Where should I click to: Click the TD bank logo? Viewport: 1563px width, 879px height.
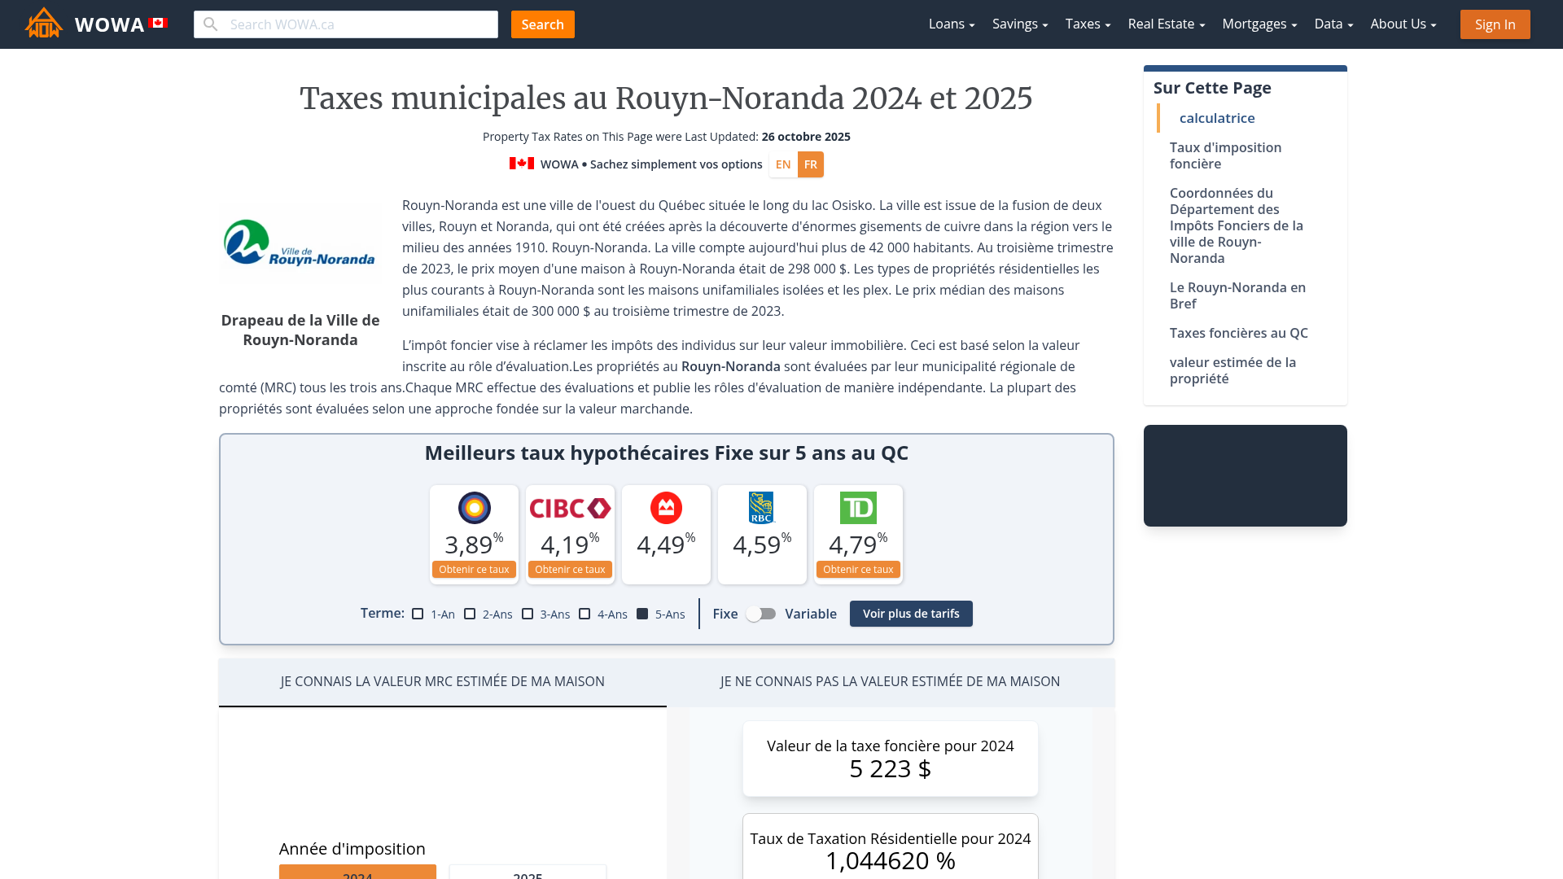(858, 508)
